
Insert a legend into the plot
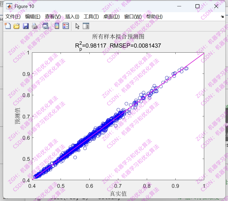pos(66,26)
